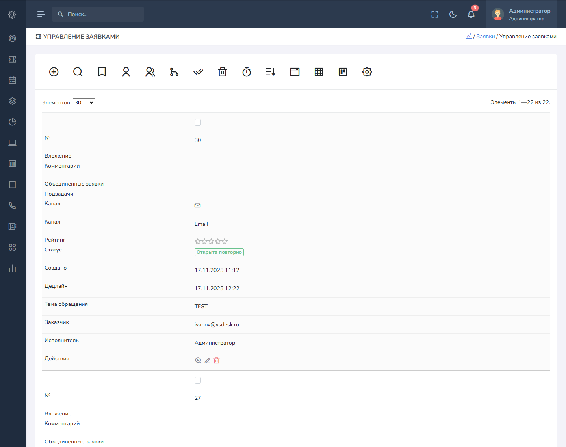
Task: Open the items per page dropdown
Action: point(84,103)
